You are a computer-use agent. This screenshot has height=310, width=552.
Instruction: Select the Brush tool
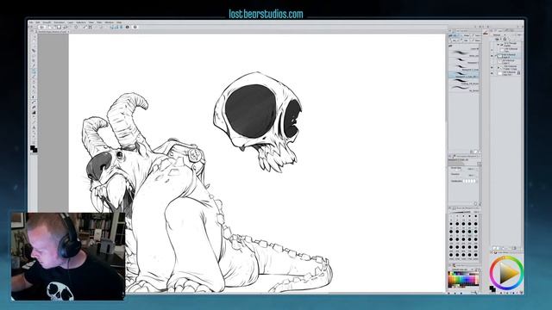(x=34, y=81)
